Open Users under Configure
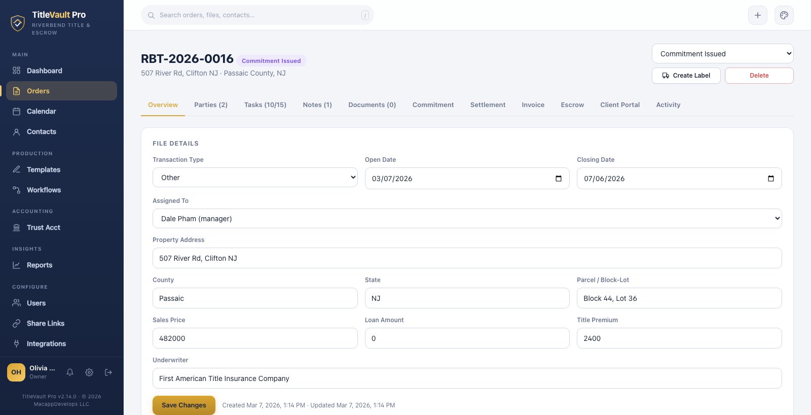 tap(61, 303)
